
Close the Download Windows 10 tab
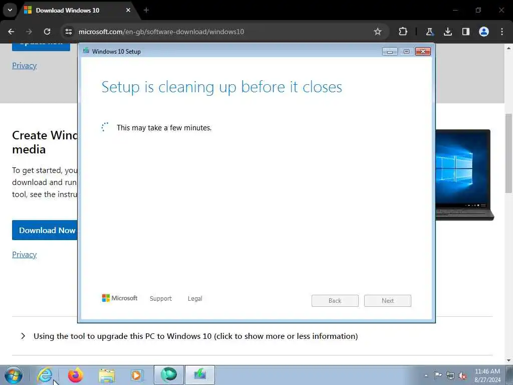point(128,10)
